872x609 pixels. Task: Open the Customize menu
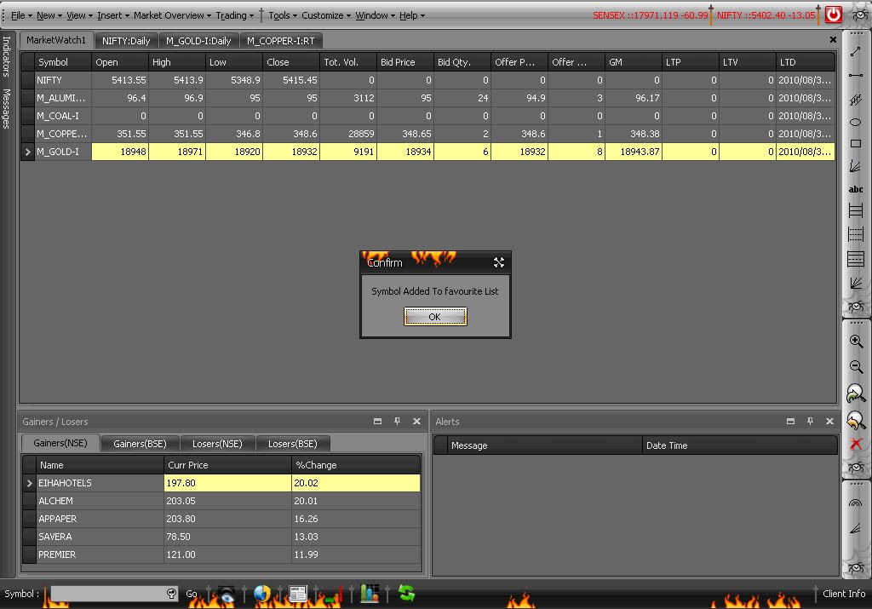326,15
